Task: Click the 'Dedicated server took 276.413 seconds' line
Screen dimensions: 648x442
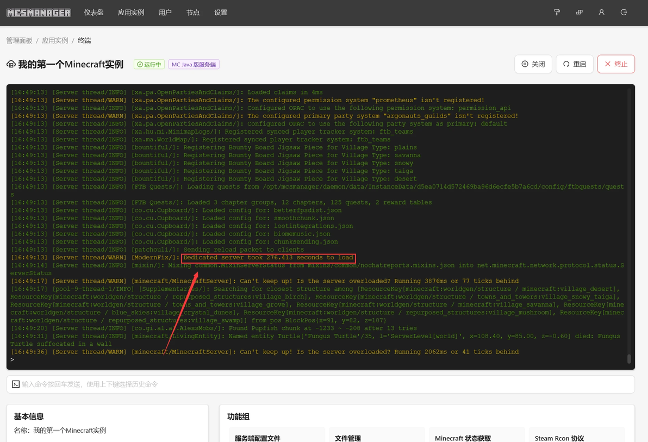Action: click(182, 258)
